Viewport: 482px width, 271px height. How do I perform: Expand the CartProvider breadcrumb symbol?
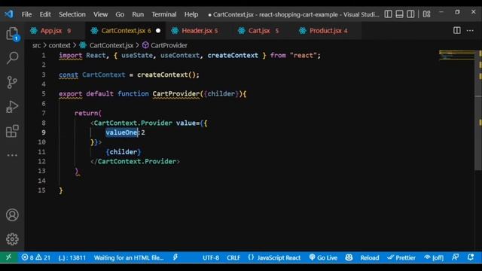click(169, 45)
